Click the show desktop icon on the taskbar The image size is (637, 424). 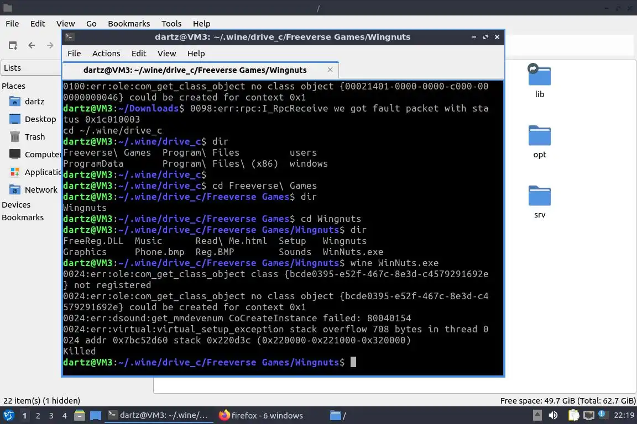click(96, 416)
